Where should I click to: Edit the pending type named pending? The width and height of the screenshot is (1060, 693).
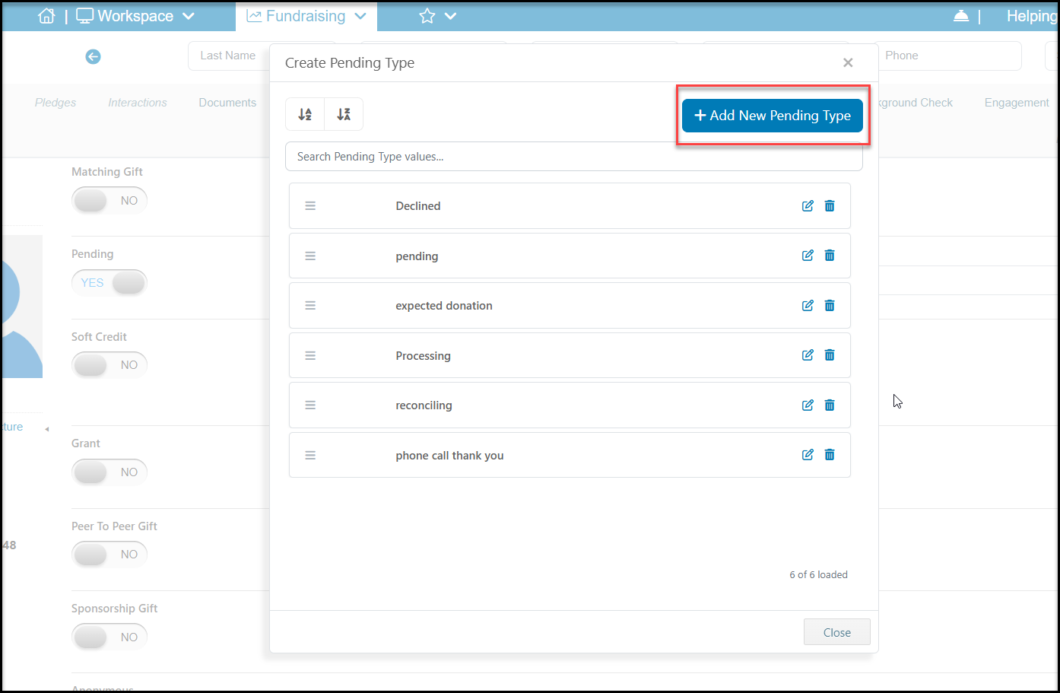[808, 256]
